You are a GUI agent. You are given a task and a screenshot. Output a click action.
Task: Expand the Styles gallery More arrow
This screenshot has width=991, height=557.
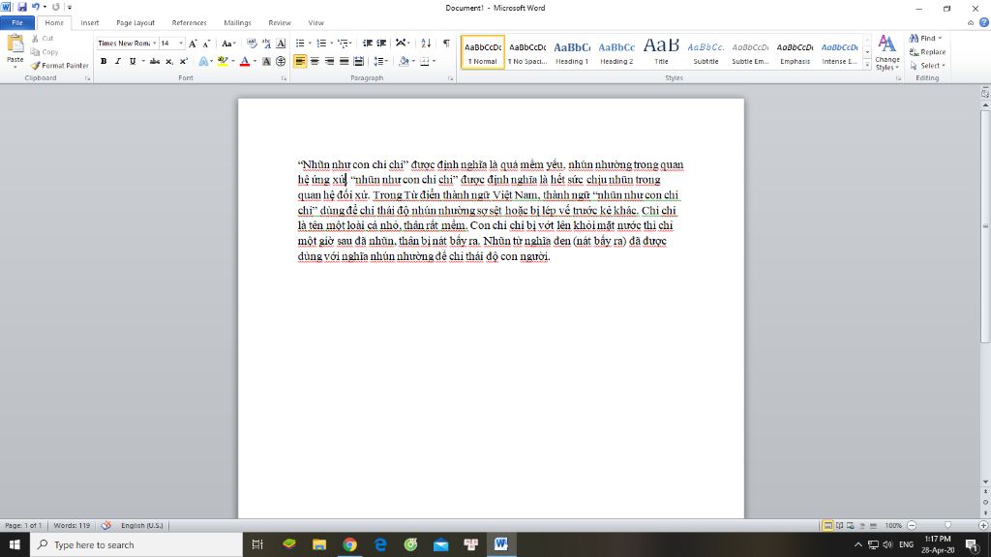coord(867,65)
